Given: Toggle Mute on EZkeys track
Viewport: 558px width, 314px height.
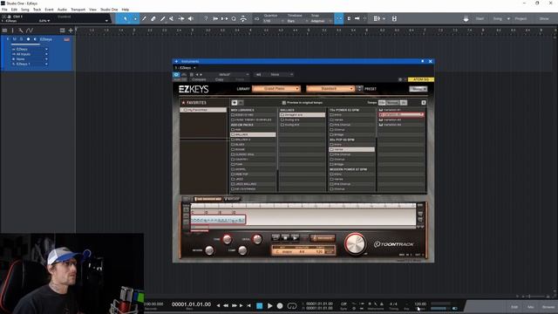Looking at the screenshot, I should (x=15, y=39).
